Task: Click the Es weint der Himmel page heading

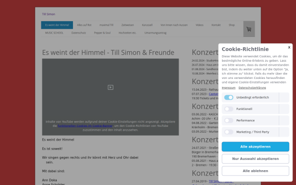Action: tap(108, 52)
